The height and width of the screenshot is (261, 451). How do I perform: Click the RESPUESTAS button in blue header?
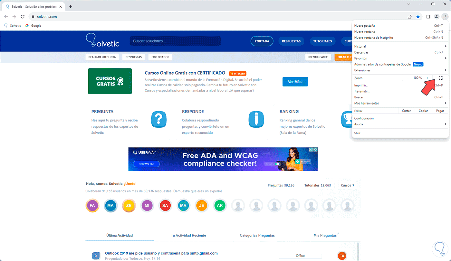291,41
